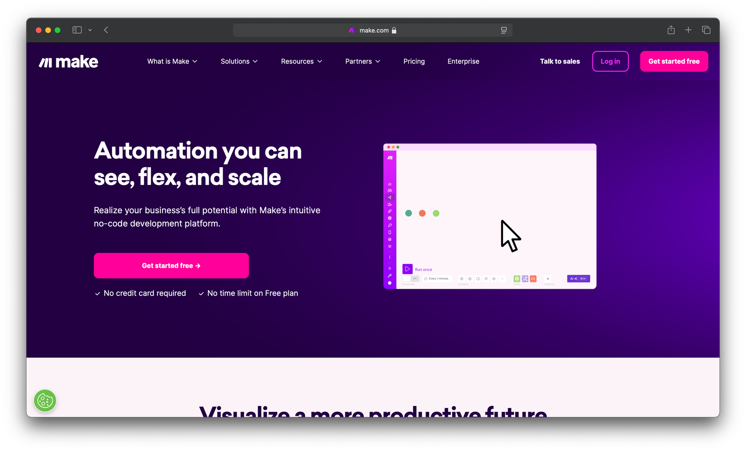
Task: Click the Devices phone icon in preview sidebar
Action: pos(390,232)
